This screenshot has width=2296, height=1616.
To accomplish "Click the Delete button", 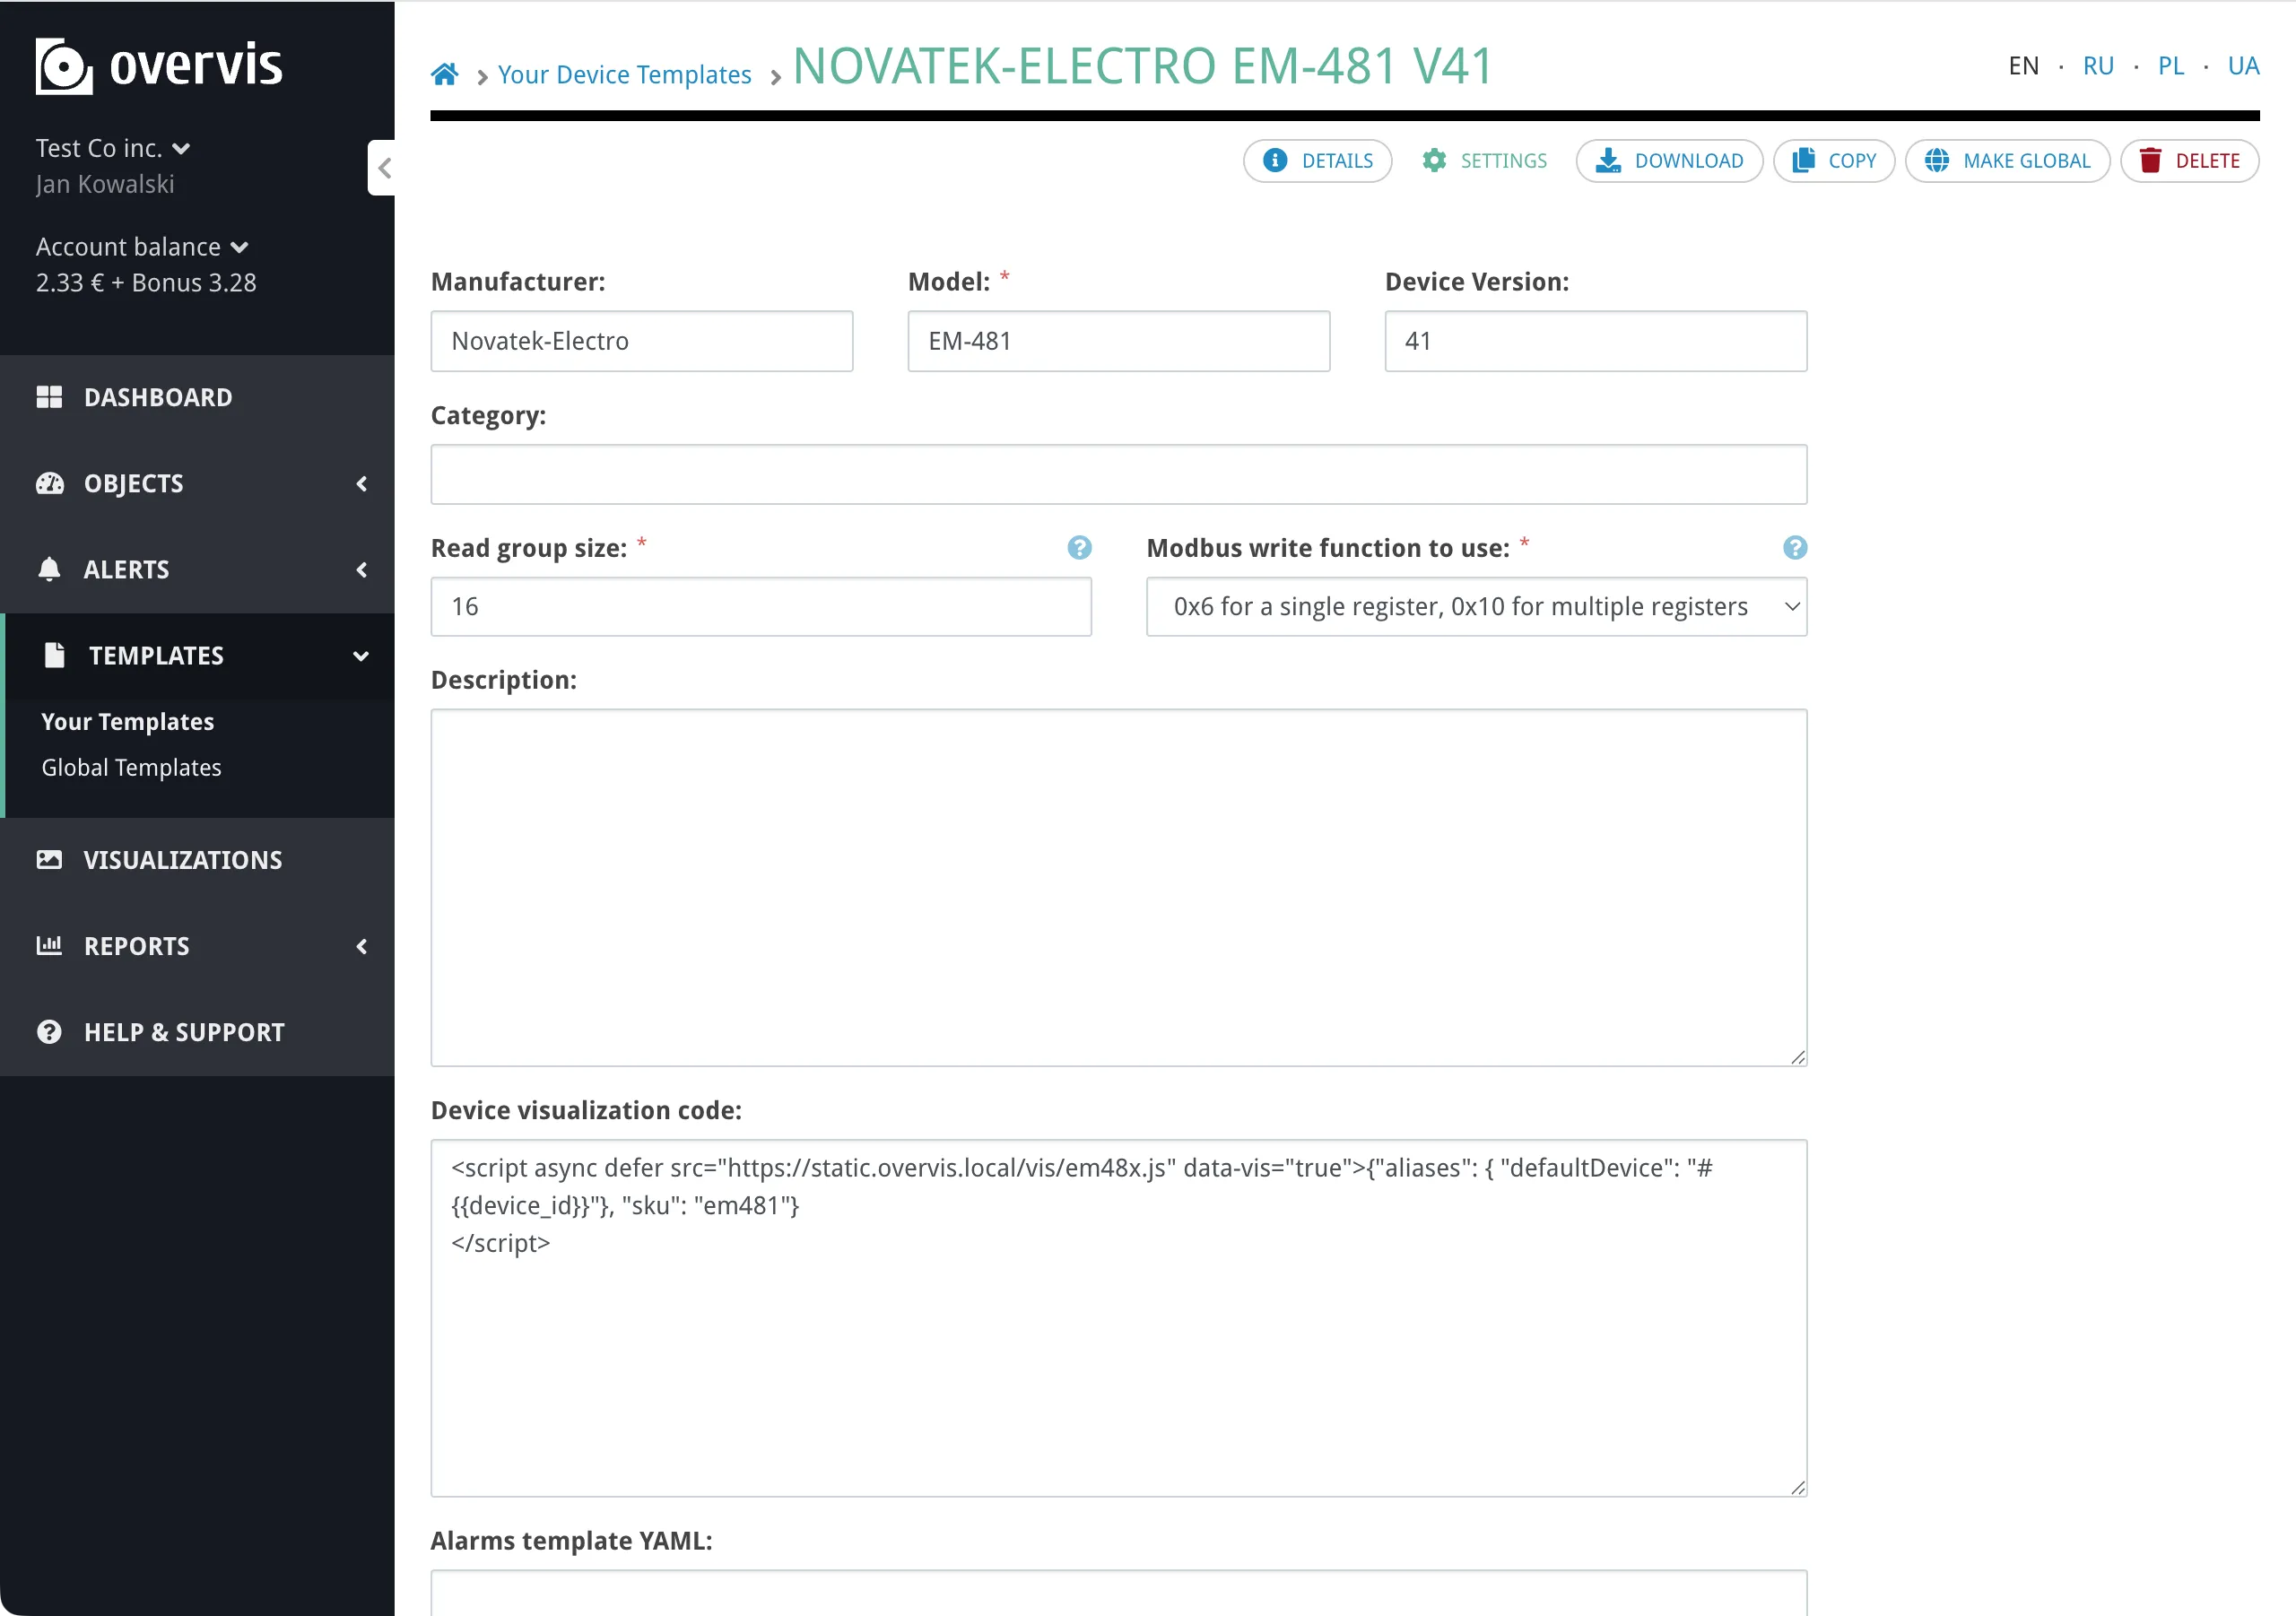I will (x=2189, y=160).
